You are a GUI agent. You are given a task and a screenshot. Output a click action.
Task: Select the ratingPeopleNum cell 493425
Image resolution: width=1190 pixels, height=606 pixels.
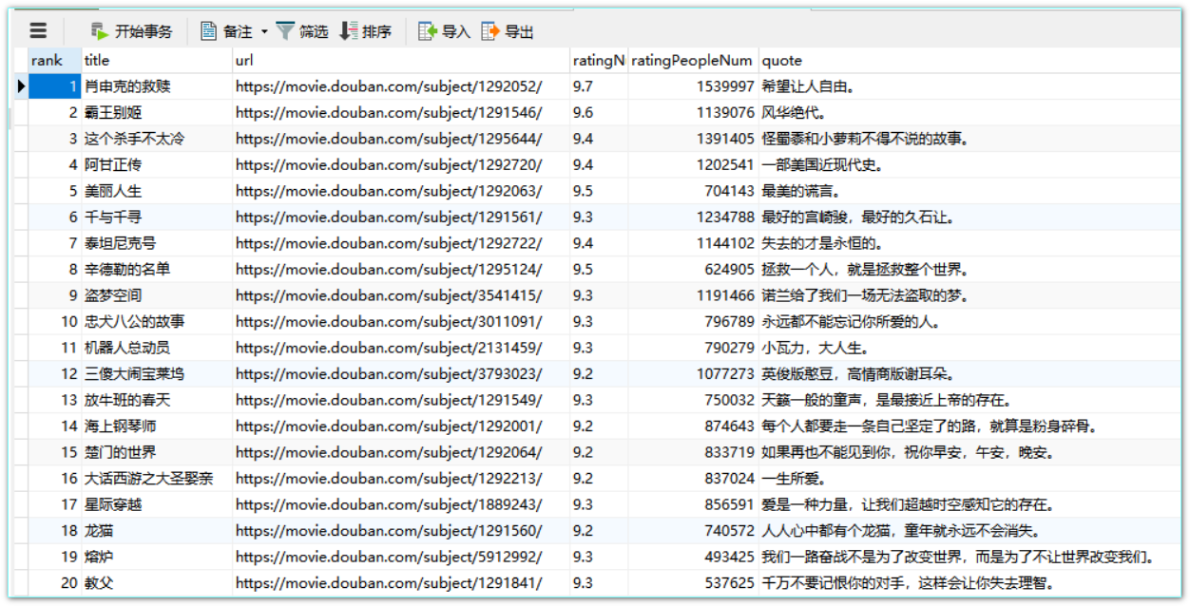693,557
